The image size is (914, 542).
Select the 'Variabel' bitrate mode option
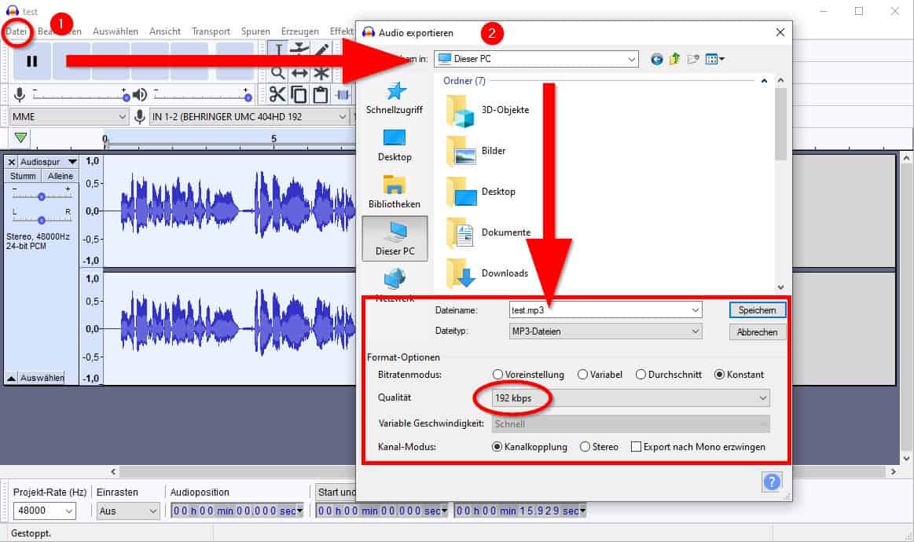[x=585, y=375]
